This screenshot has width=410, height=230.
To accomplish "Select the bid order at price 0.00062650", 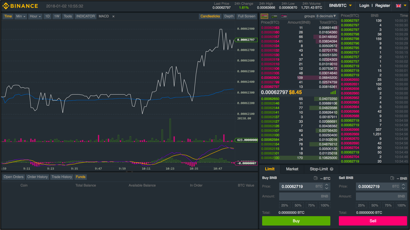I will click(x=299, y=99).
